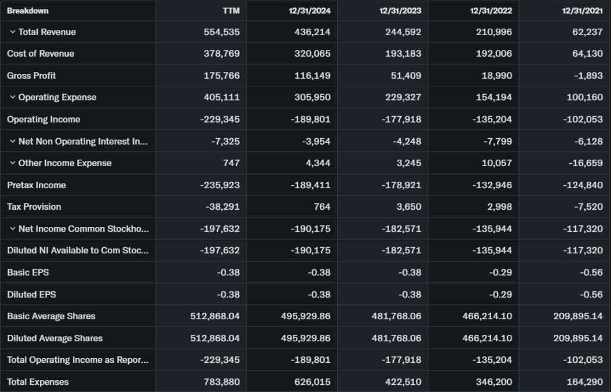Click TTM Total Revenue value 554,535
The image size is (611, 392).
click(x=221, y=32)
